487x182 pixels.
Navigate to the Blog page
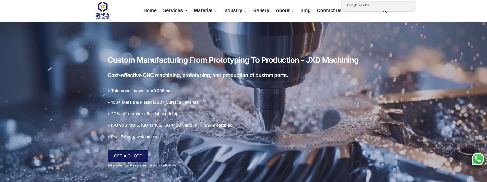tap(305, 10)
